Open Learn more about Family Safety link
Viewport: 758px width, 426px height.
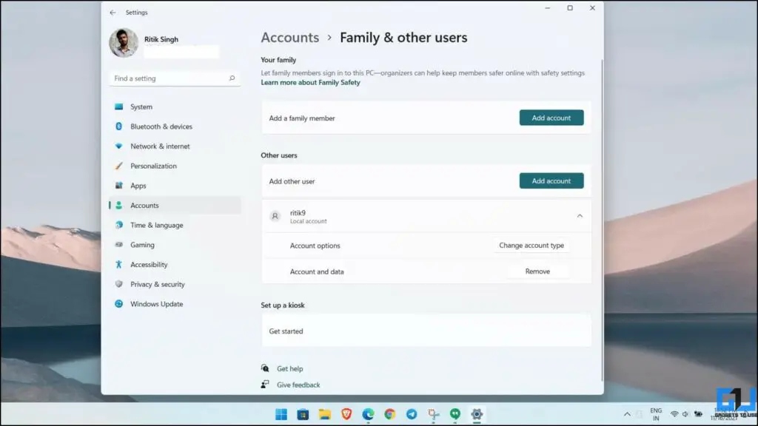(x=309, y=82)
